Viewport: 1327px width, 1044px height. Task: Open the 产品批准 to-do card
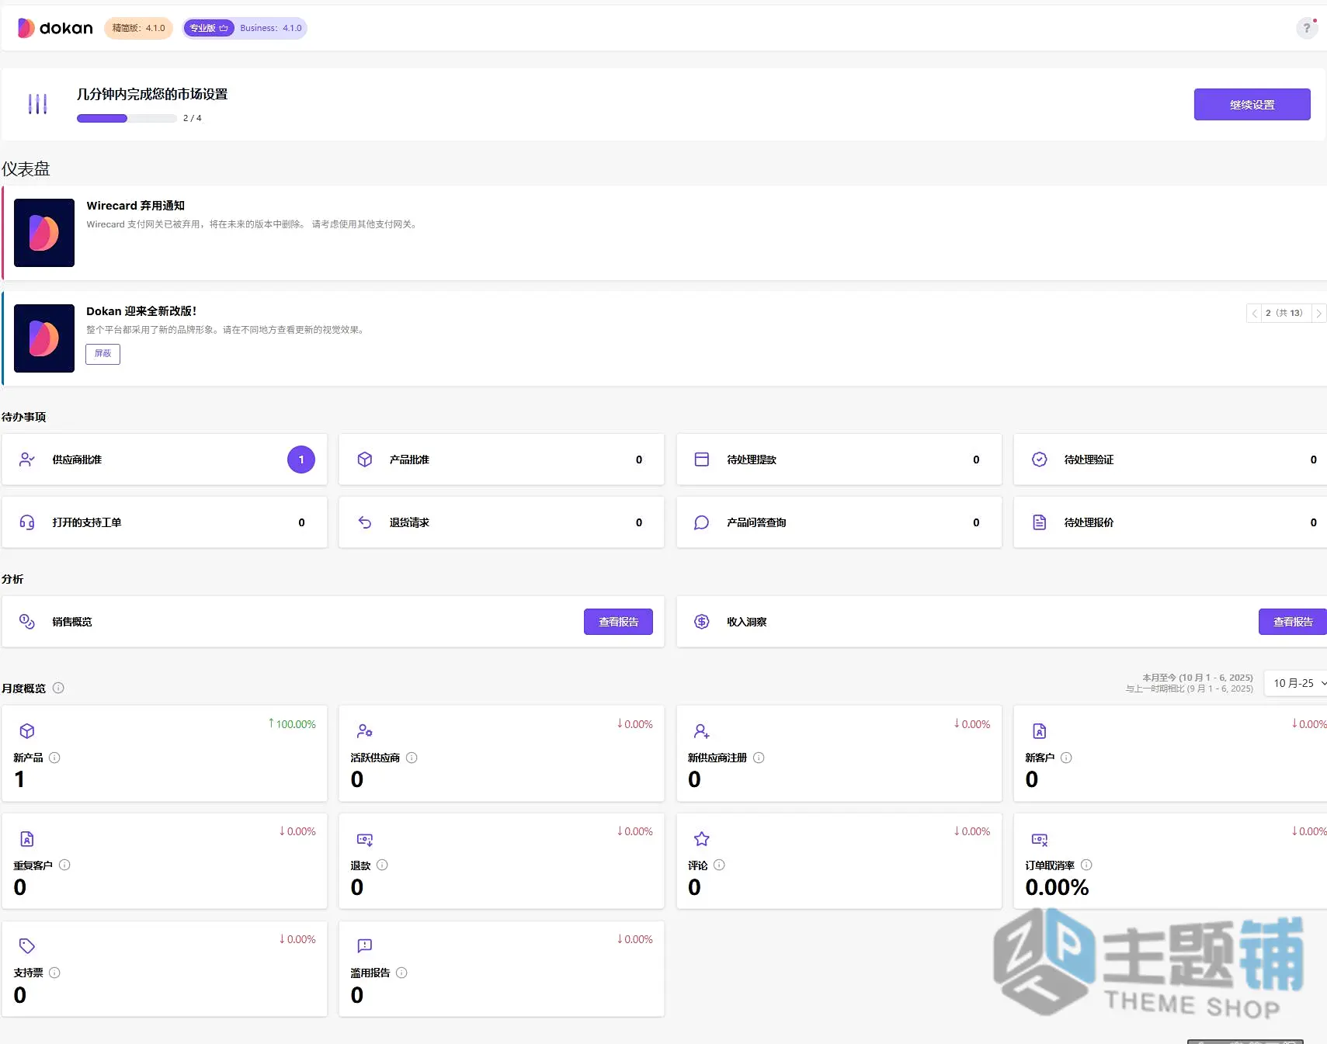click(502, 460)
